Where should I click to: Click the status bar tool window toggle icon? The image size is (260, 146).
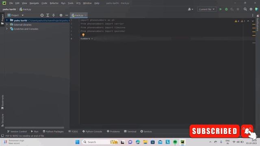pos(2,136)
